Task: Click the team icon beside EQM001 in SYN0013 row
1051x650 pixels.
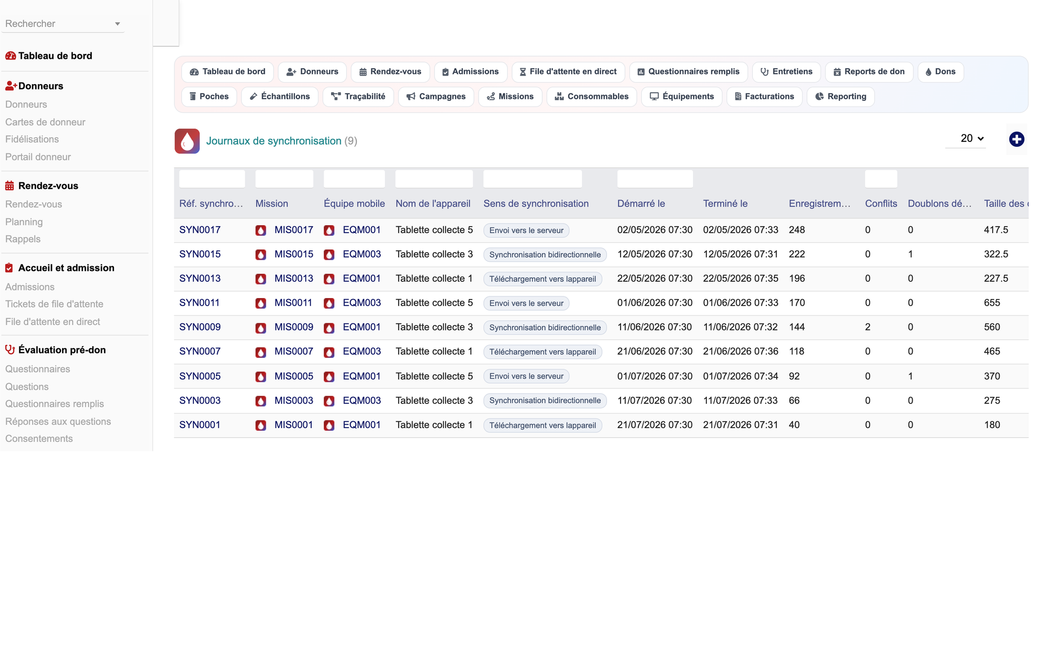Action: point(329,279)
